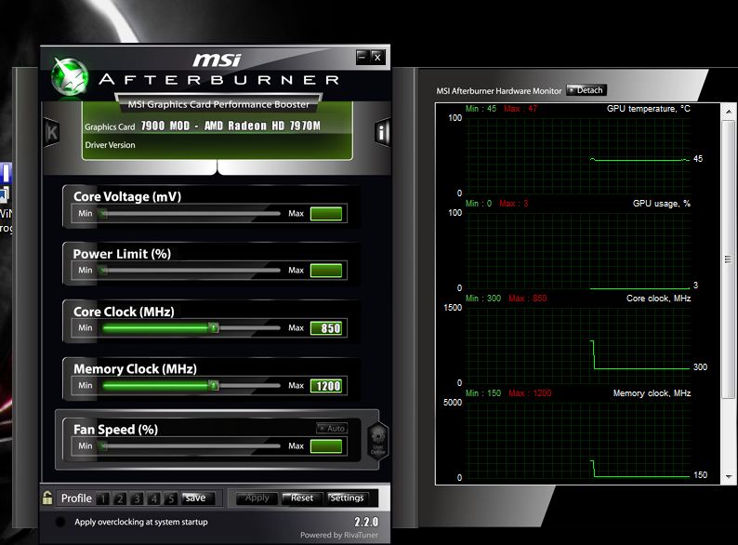Click the 'GPU usage, %' graph label
Screen dimensions: 738x545
point(661,204)
